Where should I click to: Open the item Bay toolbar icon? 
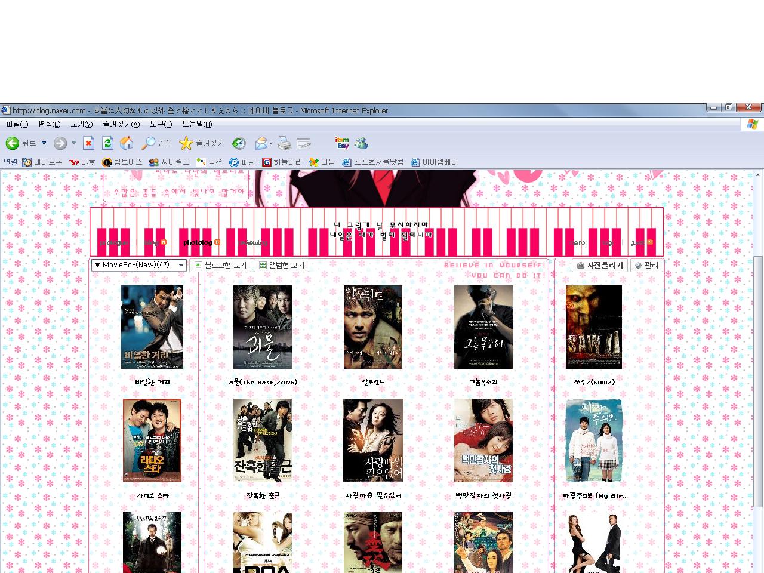[x=343, y=143]
